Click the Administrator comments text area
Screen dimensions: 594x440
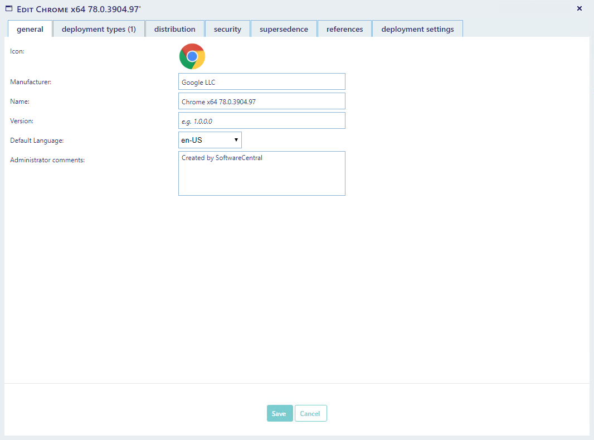click(x=261, y=173)
